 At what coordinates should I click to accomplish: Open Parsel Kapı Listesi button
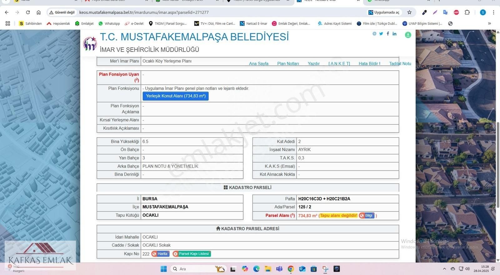pyautogui.click(x=192, y=254)
